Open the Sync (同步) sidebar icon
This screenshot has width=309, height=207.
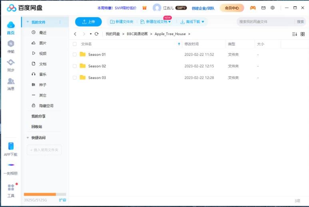(x=11, y=62)
